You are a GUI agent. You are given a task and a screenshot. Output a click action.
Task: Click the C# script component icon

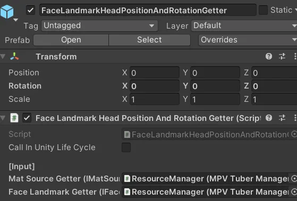14,118
